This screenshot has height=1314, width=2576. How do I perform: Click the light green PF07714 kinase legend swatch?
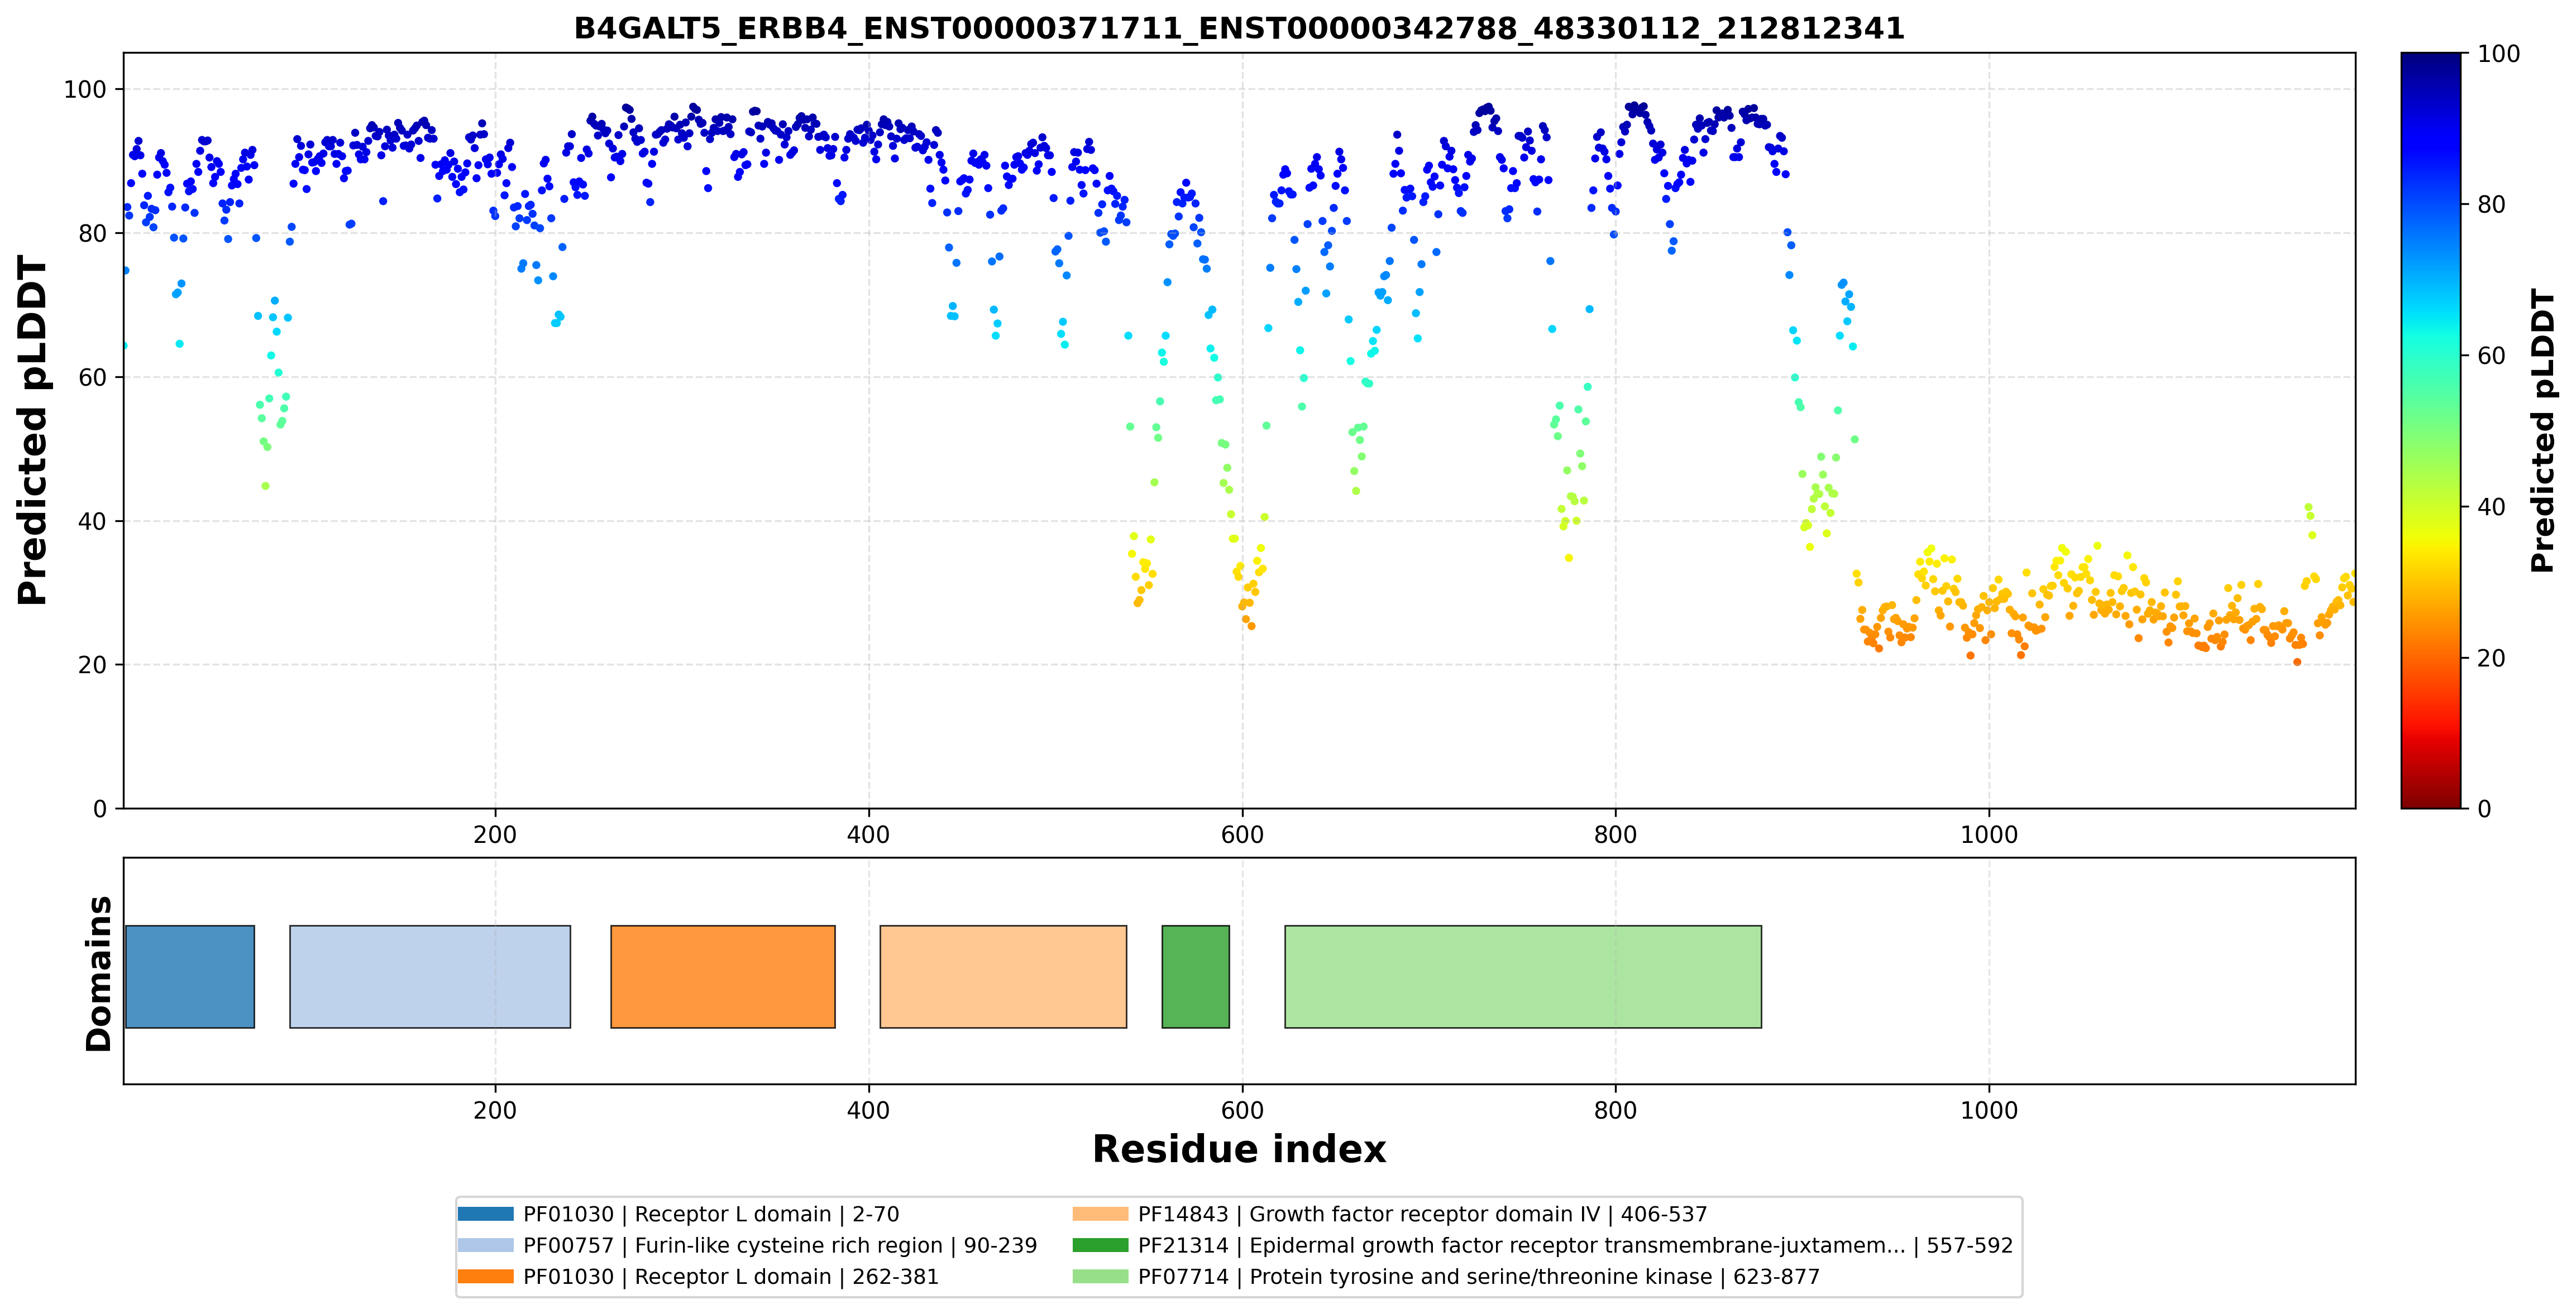(x=1100, y=1276)
